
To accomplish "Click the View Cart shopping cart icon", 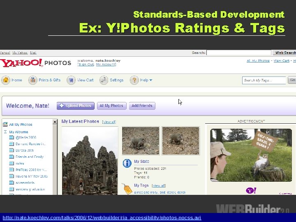I will click(x=71, y=80).
